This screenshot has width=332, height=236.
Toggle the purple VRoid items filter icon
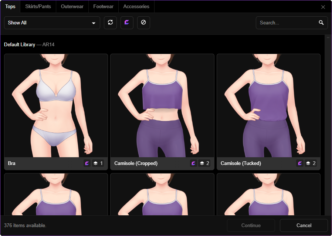(127, 23)
